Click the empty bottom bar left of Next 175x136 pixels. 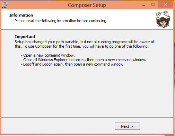[x=58, y=126]
